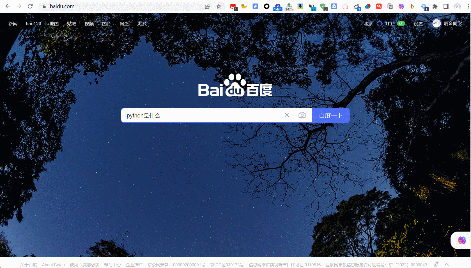Collapse footer with up chevron
The image size is (471, 268).
click(x=447, y=264)
